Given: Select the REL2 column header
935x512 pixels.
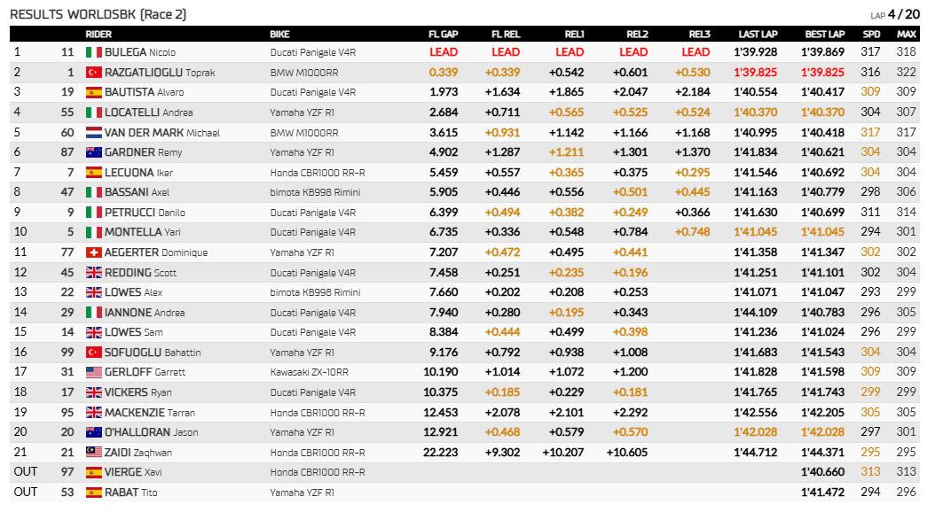Looking at the screenshot, I should tap(637, 35).
